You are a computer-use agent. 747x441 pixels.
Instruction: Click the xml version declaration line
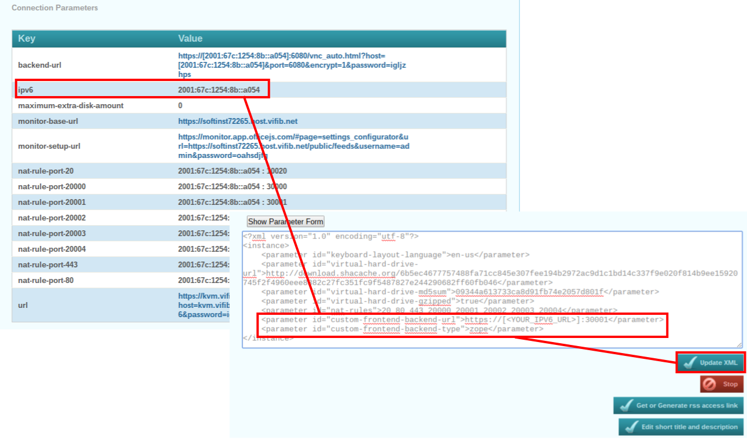[330, 236]
